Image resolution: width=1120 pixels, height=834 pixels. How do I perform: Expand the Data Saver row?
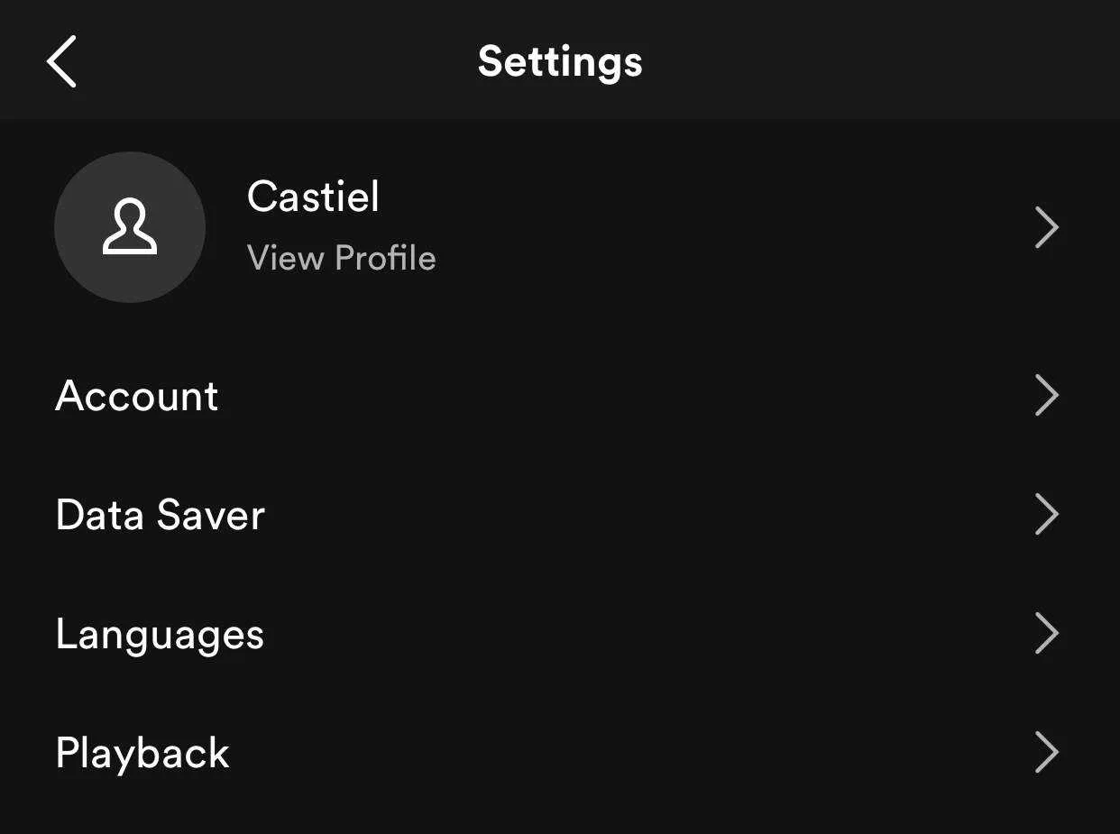pyautogui.click(x=560, y=514)
